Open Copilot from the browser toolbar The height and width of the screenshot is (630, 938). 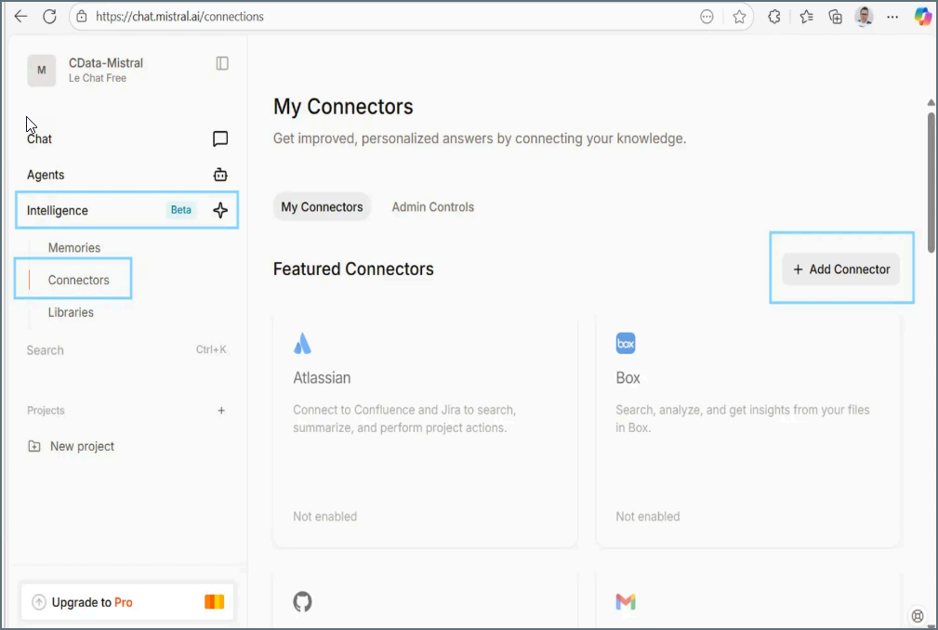point(921,16)
